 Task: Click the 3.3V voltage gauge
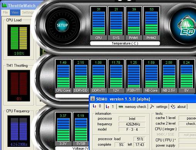(x=63, y=129)
